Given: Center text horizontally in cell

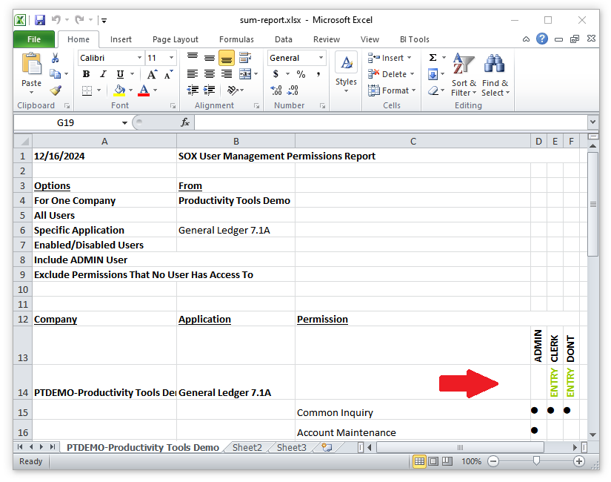Looking at the screenshot, I should pos(210,73).
